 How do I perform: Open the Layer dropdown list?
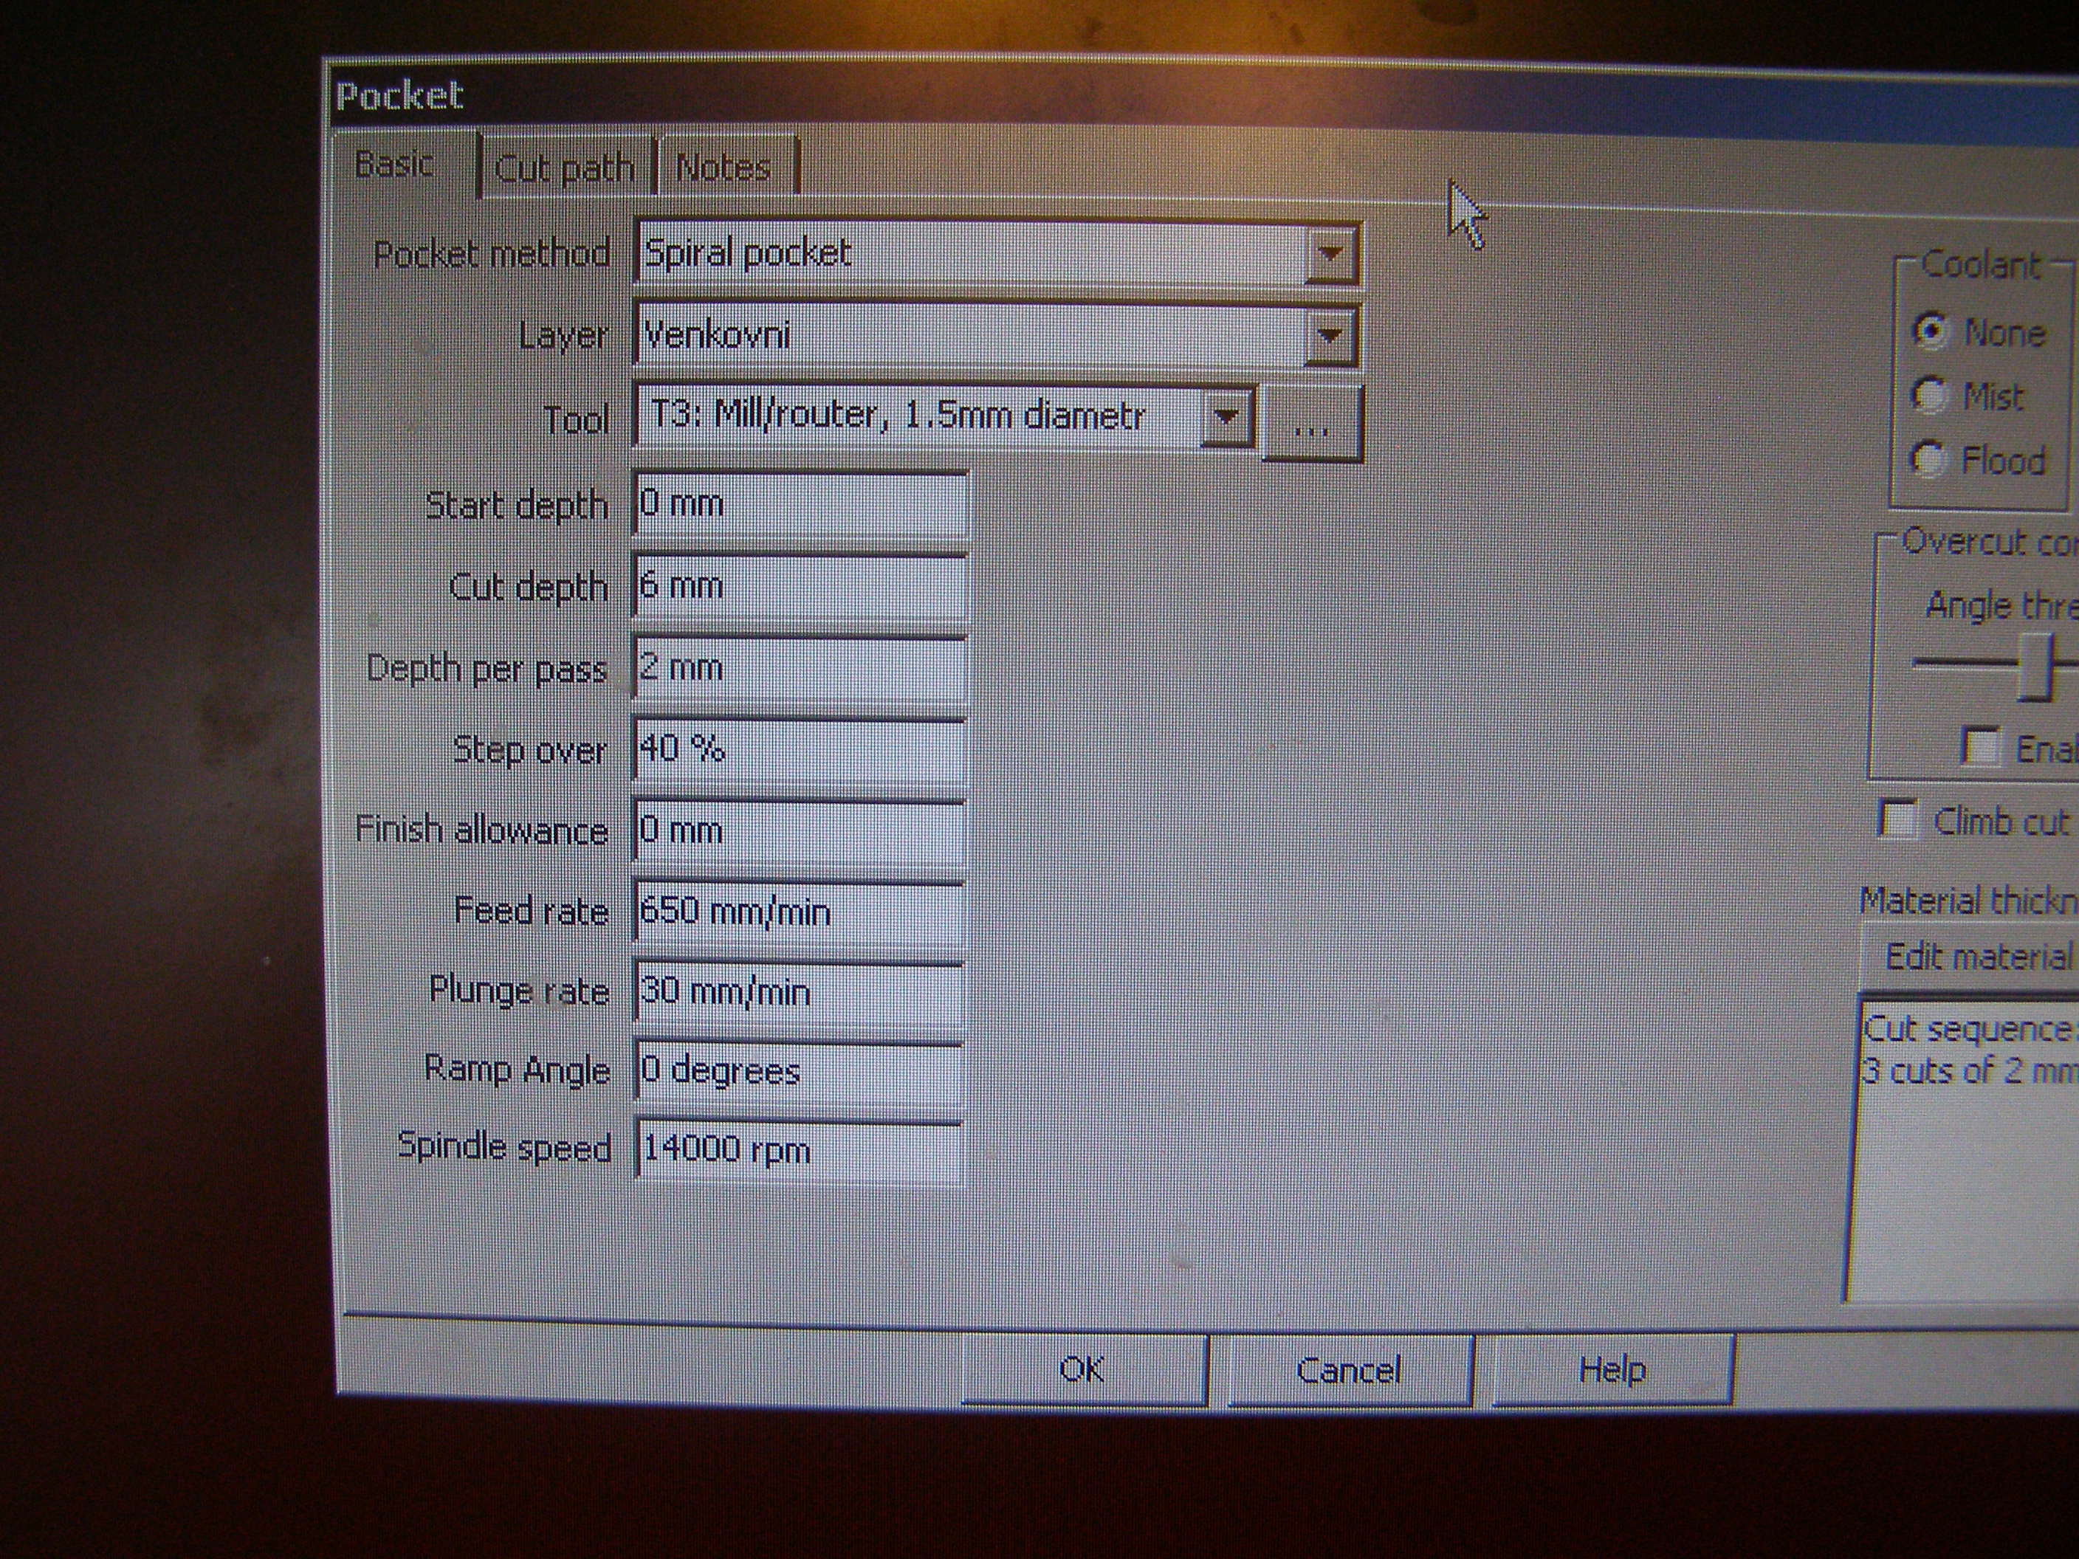click(x=1329, y=335)
